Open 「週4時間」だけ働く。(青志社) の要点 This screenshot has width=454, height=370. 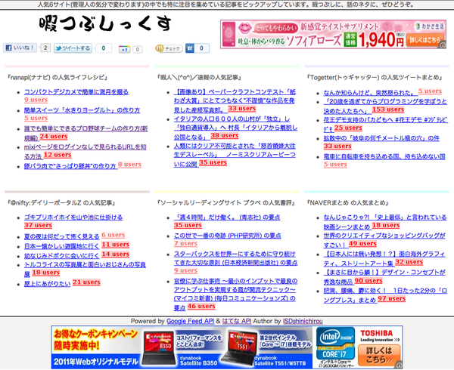(227, 217)
